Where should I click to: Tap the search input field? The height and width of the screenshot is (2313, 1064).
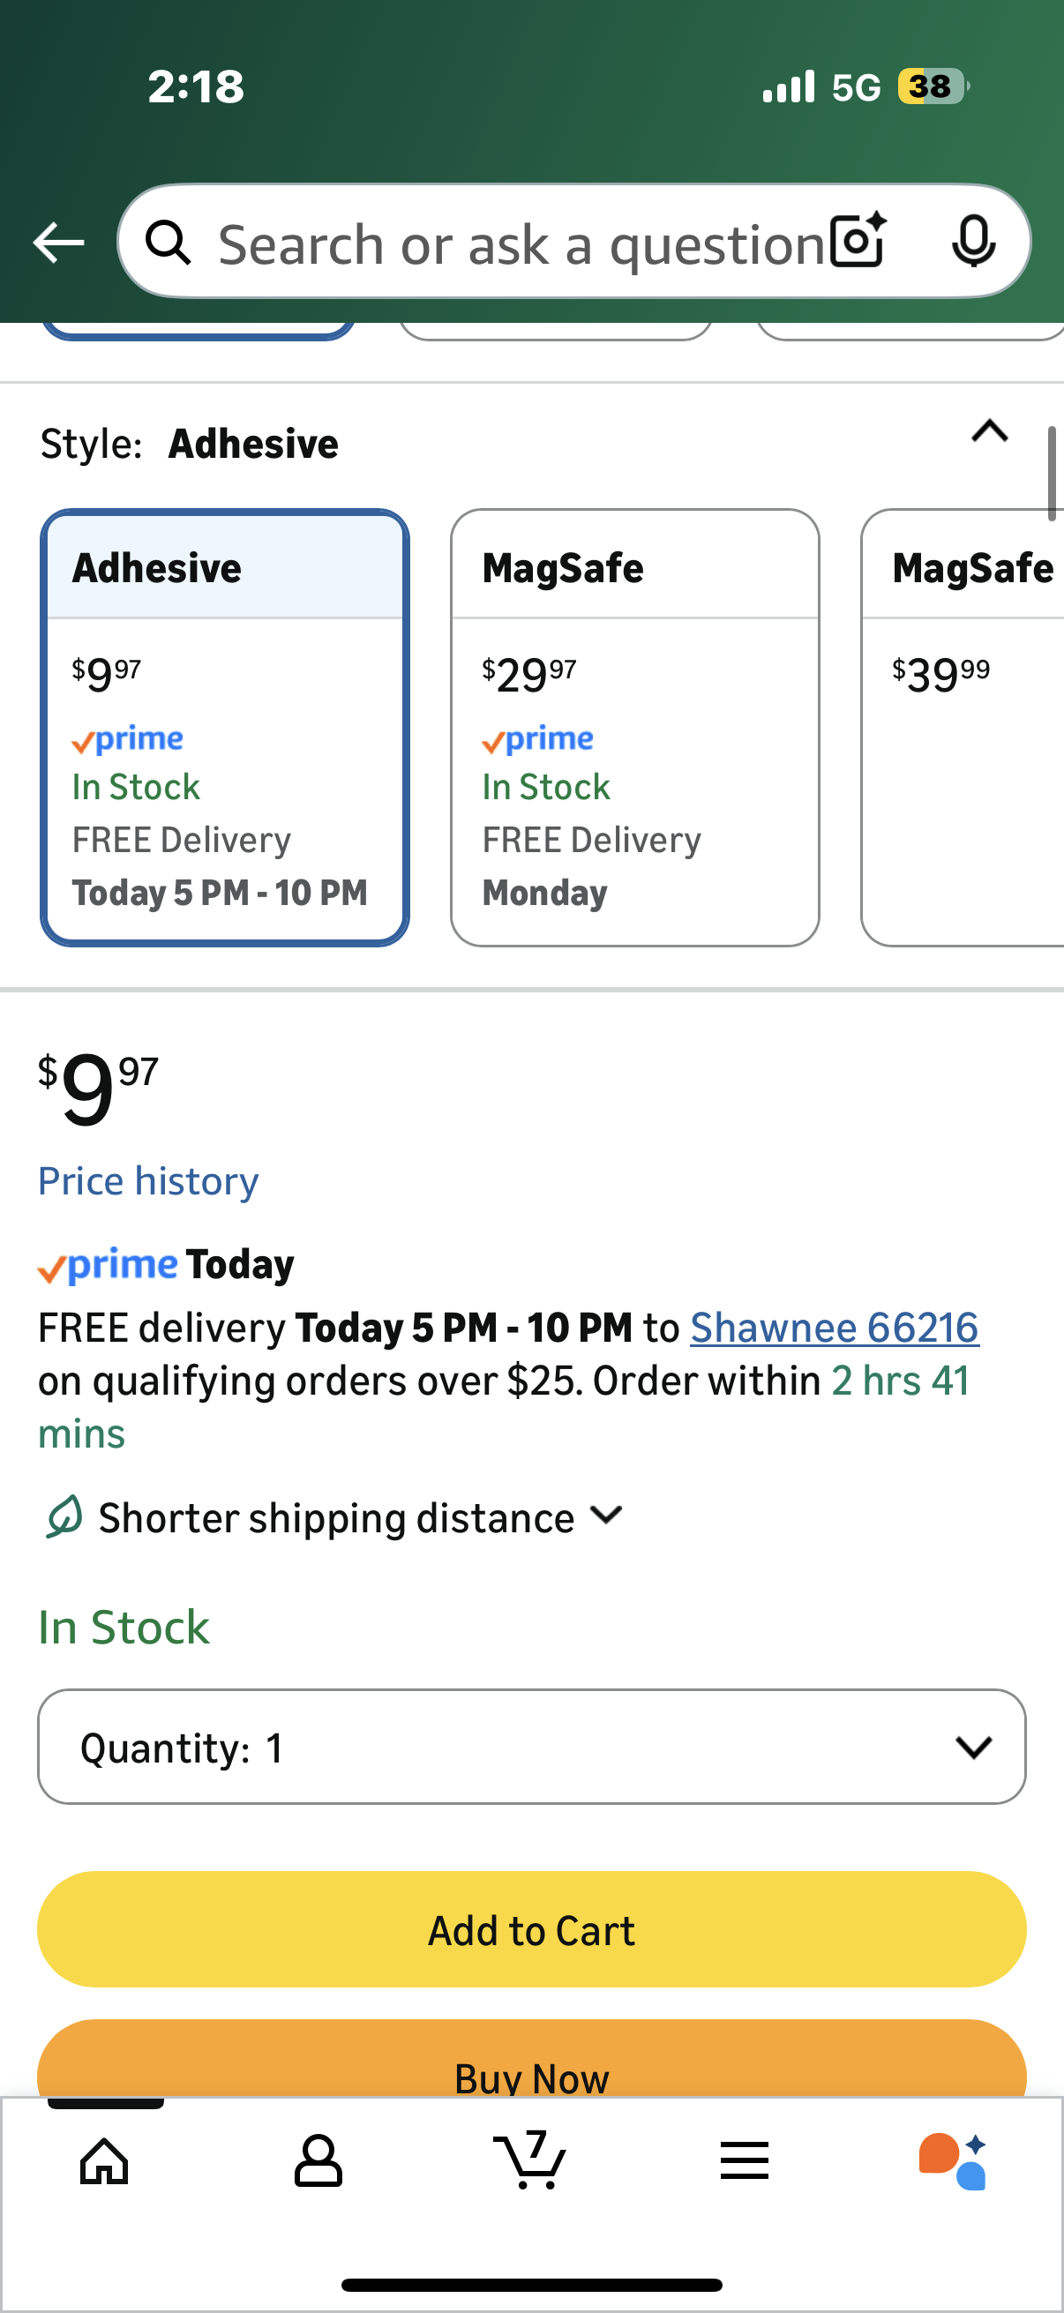click(521, 243)
